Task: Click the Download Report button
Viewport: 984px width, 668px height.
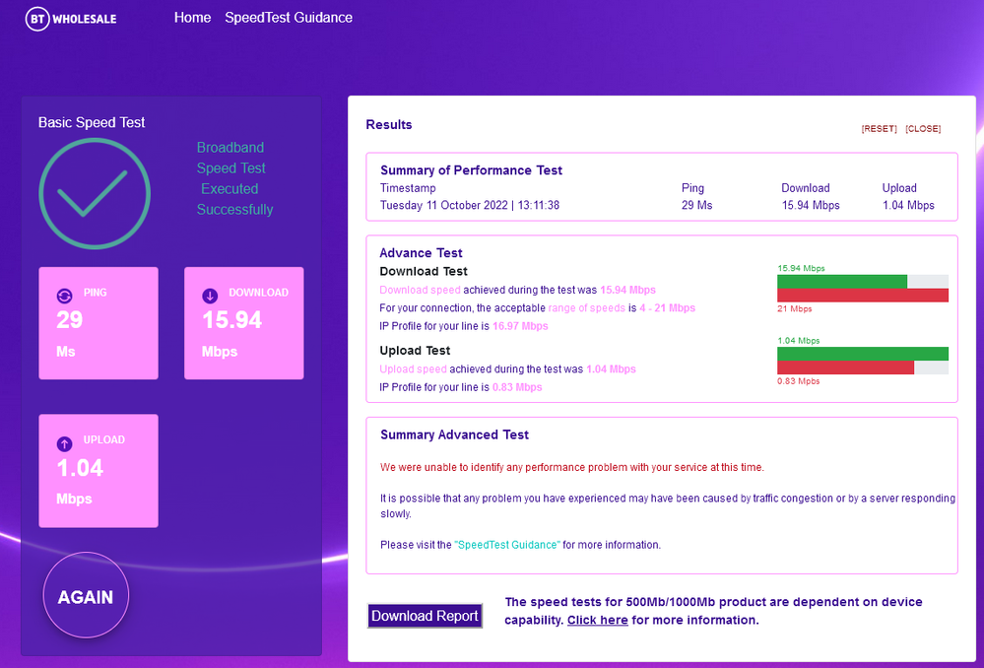Action: point(425,616)
